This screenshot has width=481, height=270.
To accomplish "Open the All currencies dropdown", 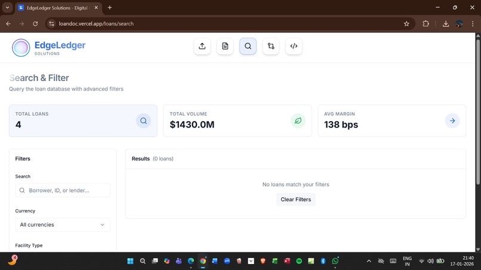I will [x=63, y=225].
